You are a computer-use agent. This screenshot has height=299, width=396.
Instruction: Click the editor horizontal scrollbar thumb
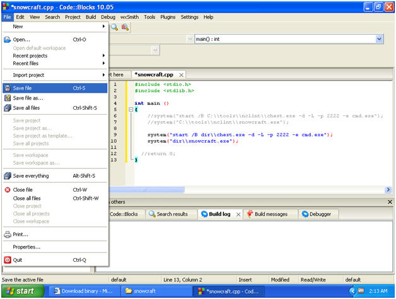point(146,189)
